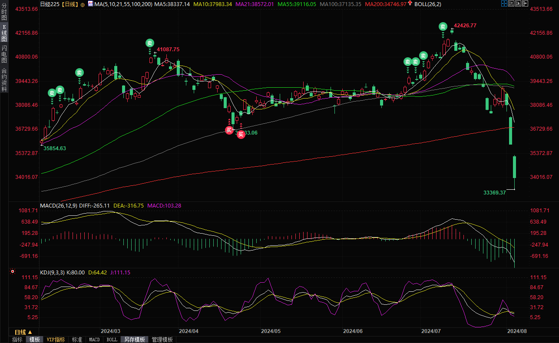Apply the 标准 template

tap(77, 340)
